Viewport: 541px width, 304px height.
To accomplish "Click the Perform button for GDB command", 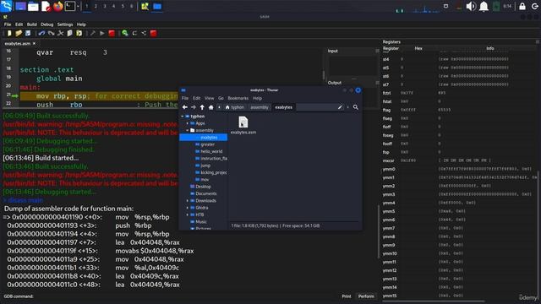I will click(366, 296).
